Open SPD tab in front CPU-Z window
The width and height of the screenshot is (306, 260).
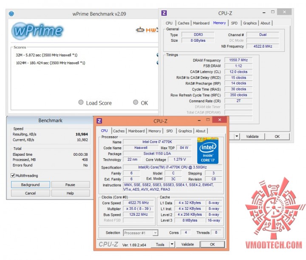170,131
